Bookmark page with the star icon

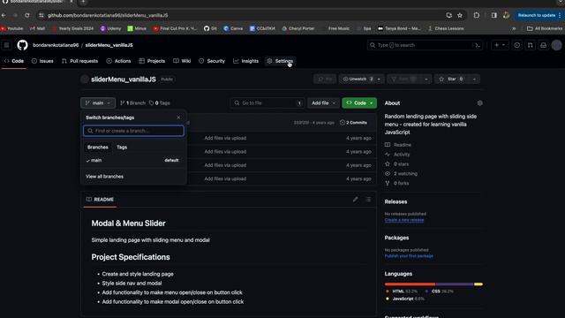pyautogui.click(x=460, y=15)
